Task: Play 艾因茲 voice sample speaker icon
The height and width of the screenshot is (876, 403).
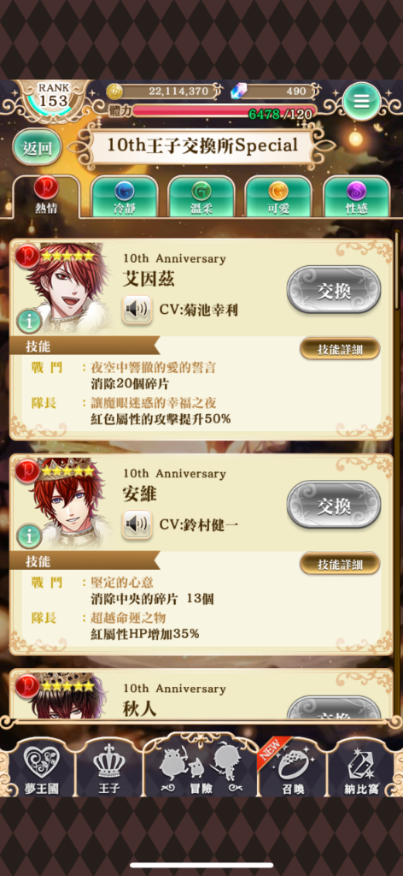Action: [x=137, y=310]
